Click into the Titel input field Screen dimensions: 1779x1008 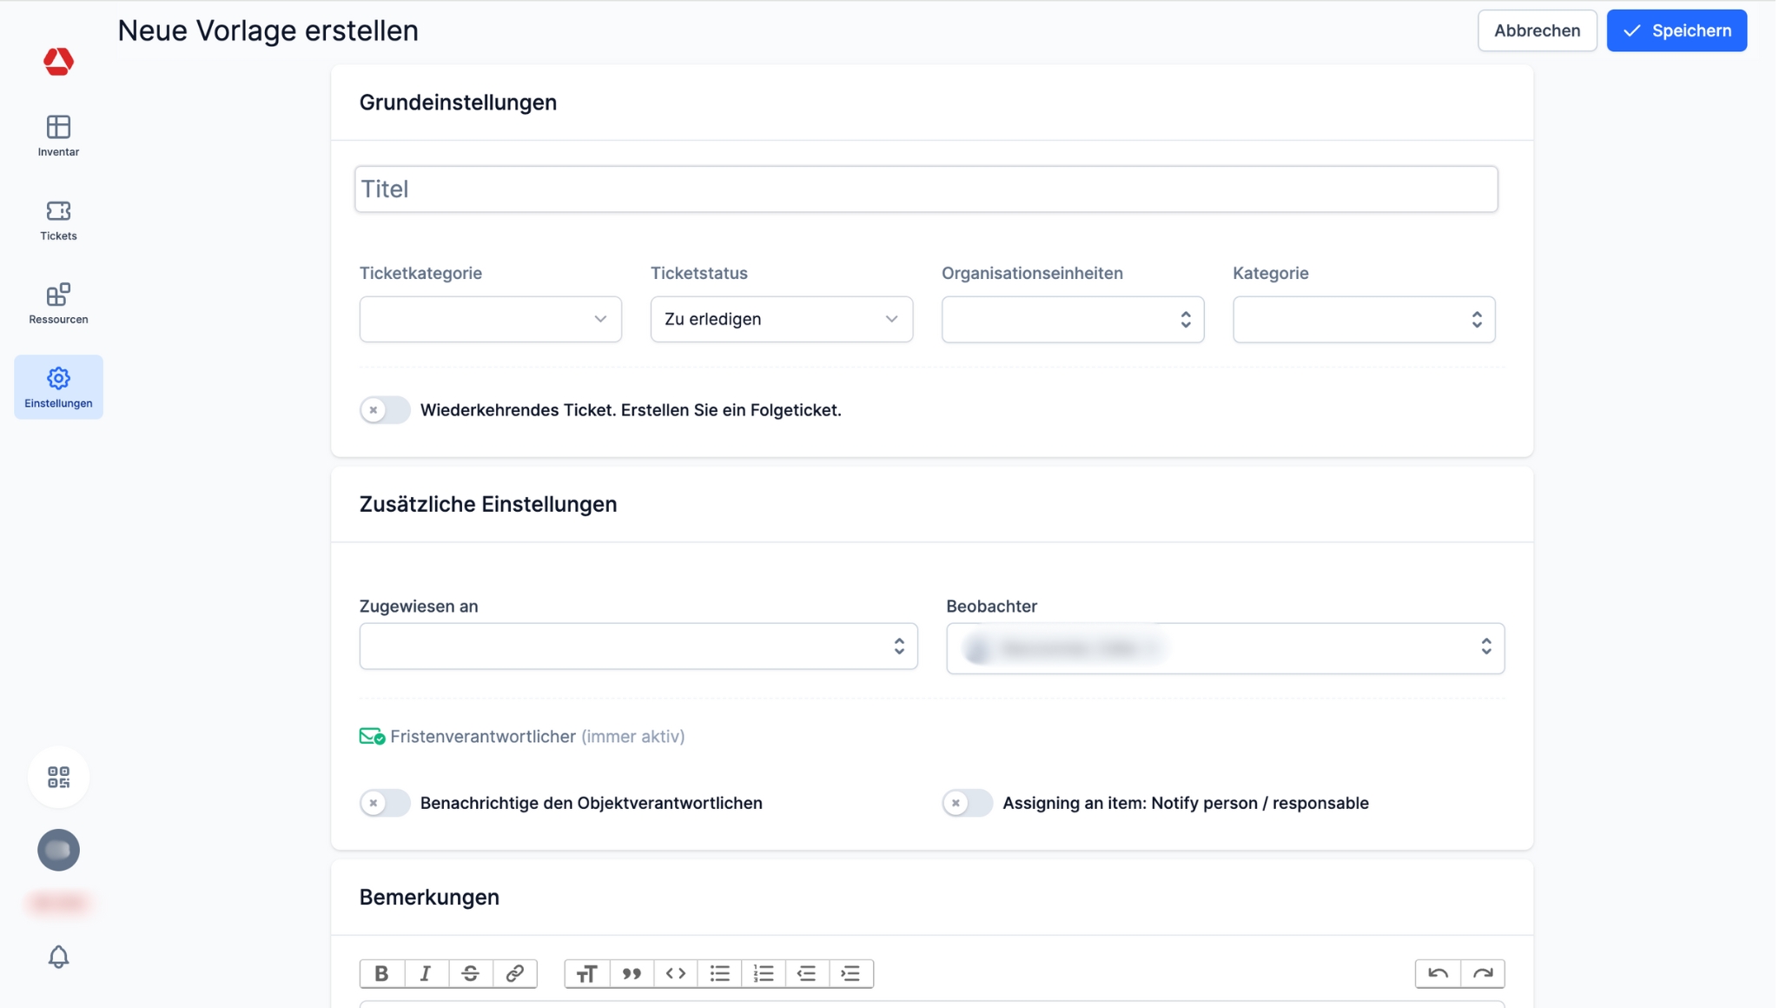tap(925, 189)
